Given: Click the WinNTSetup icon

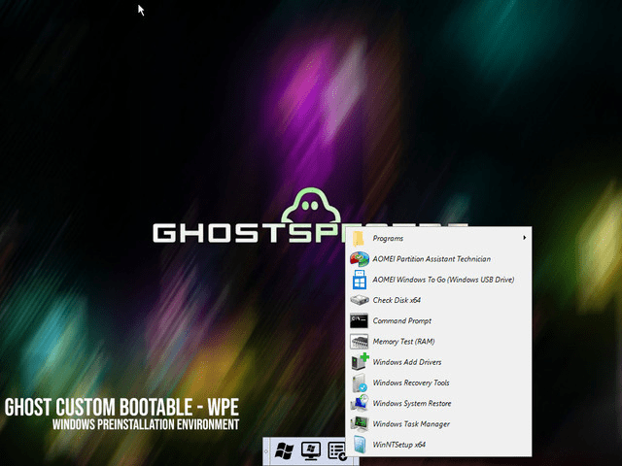Looking at the screenshot, I should [360, 445].
